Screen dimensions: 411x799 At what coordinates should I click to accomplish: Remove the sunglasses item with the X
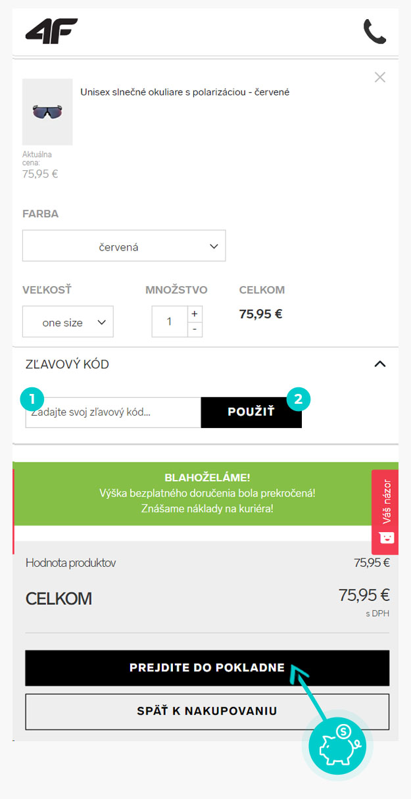[379, 78]
